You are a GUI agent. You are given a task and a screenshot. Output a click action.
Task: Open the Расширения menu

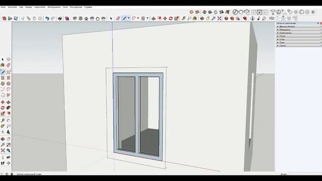click(x=76, y=7)
